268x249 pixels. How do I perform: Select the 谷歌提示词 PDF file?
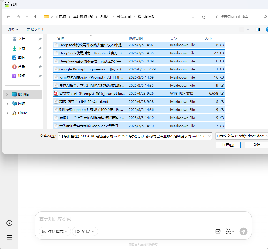point(92,94)
